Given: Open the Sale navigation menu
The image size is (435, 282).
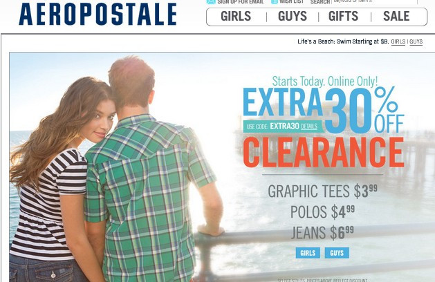Looking at the screenshot, I should coord(396,17).
